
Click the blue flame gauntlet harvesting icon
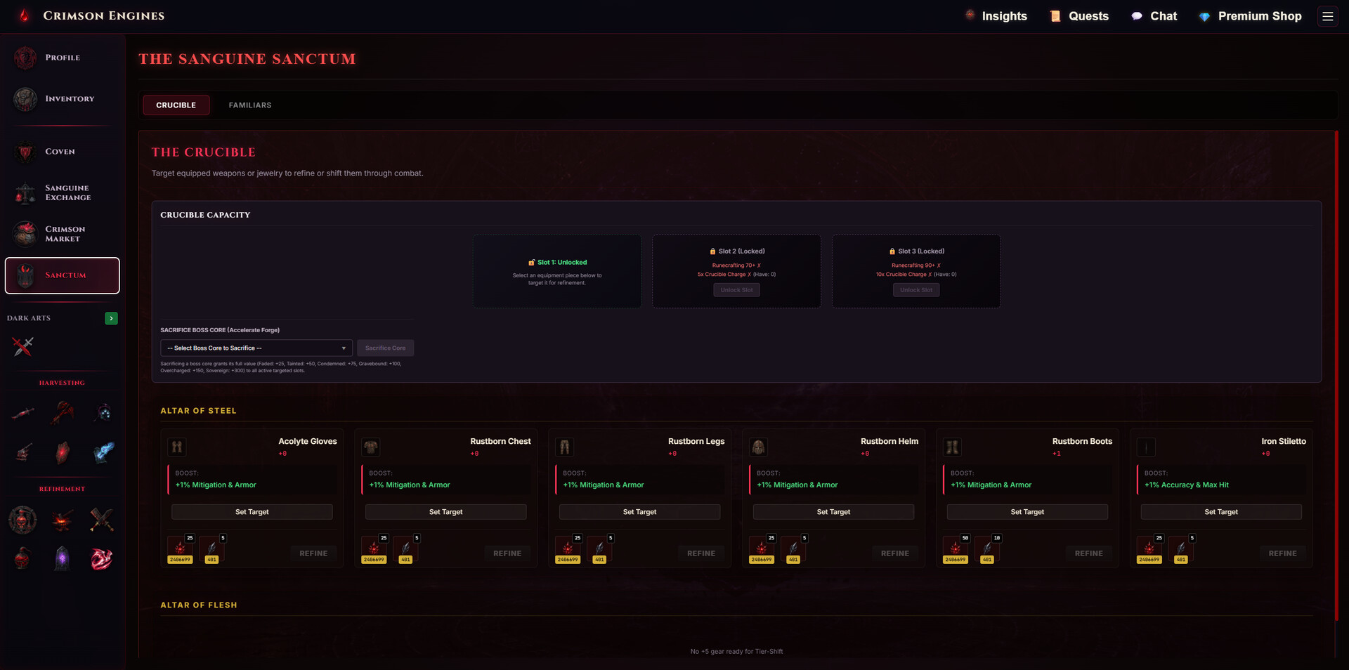(x=103, y=452)
